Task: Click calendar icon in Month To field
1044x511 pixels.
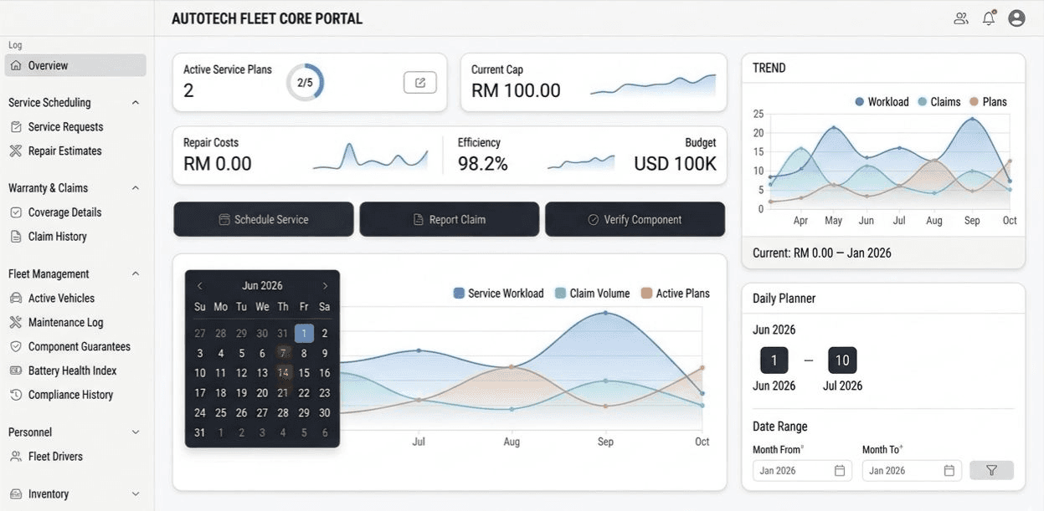Action: (949, 471)
